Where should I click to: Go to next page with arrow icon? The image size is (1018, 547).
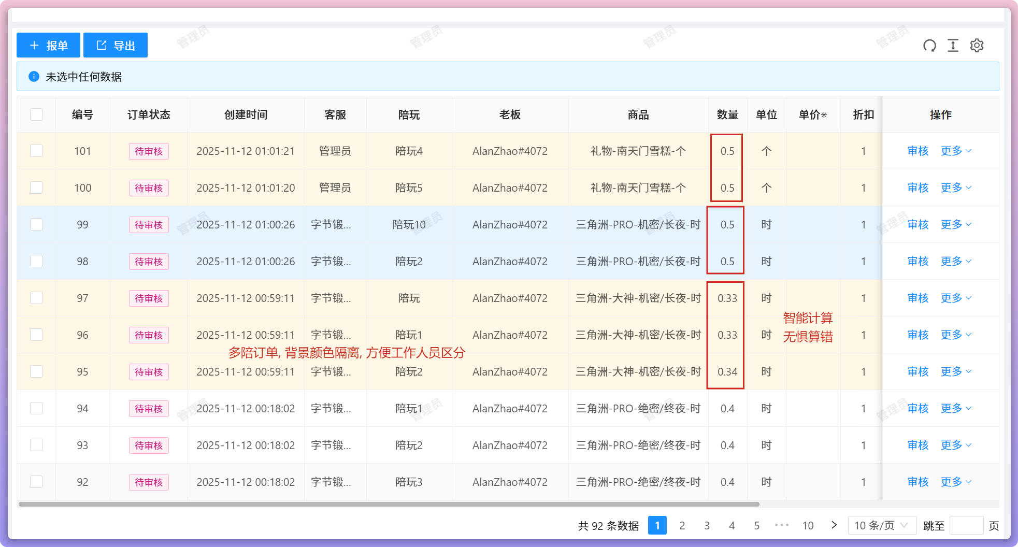point(834,525)
